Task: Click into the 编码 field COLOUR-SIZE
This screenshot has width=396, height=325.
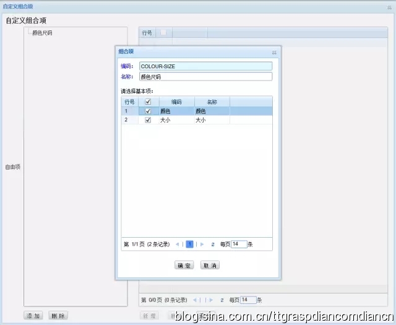Action: [205, 66]
